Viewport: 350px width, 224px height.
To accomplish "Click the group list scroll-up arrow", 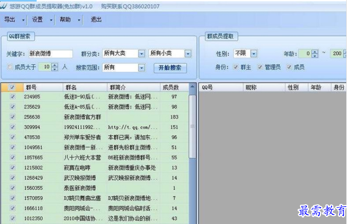I will tap(192, 87).
